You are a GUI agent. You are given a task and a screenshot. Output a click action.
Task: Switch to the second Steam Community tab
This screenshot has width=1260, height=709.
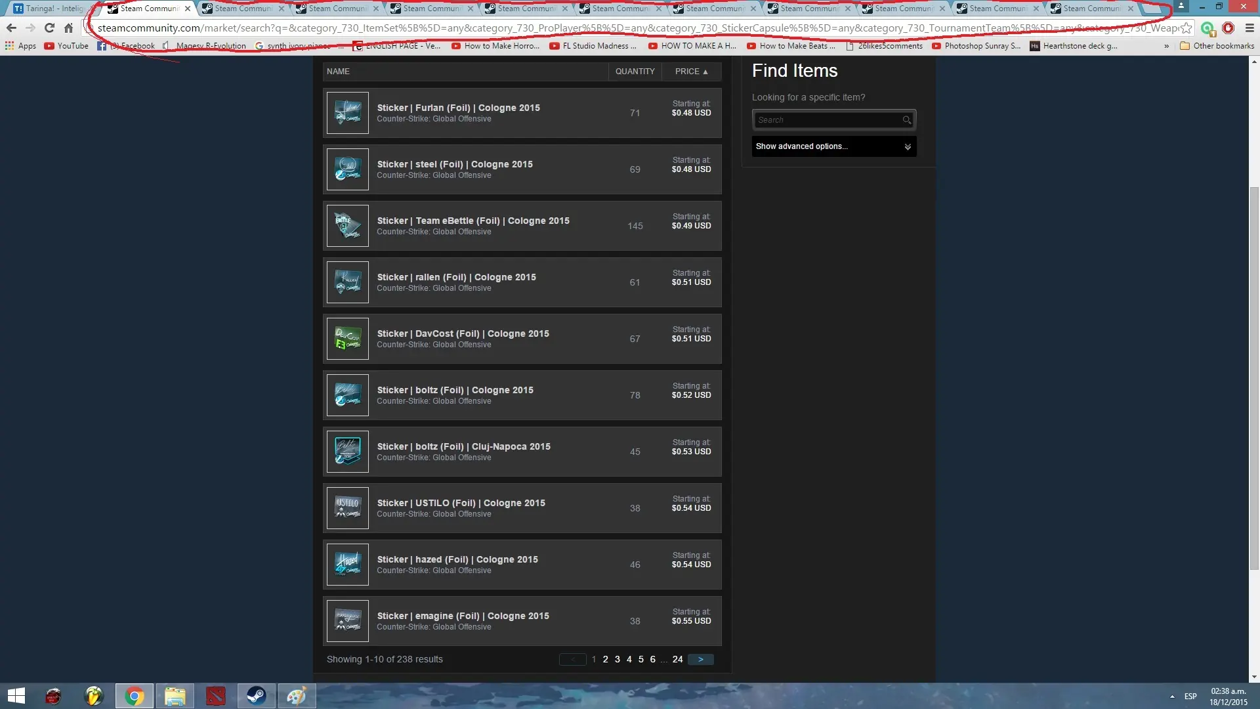[x=243, y=9]
